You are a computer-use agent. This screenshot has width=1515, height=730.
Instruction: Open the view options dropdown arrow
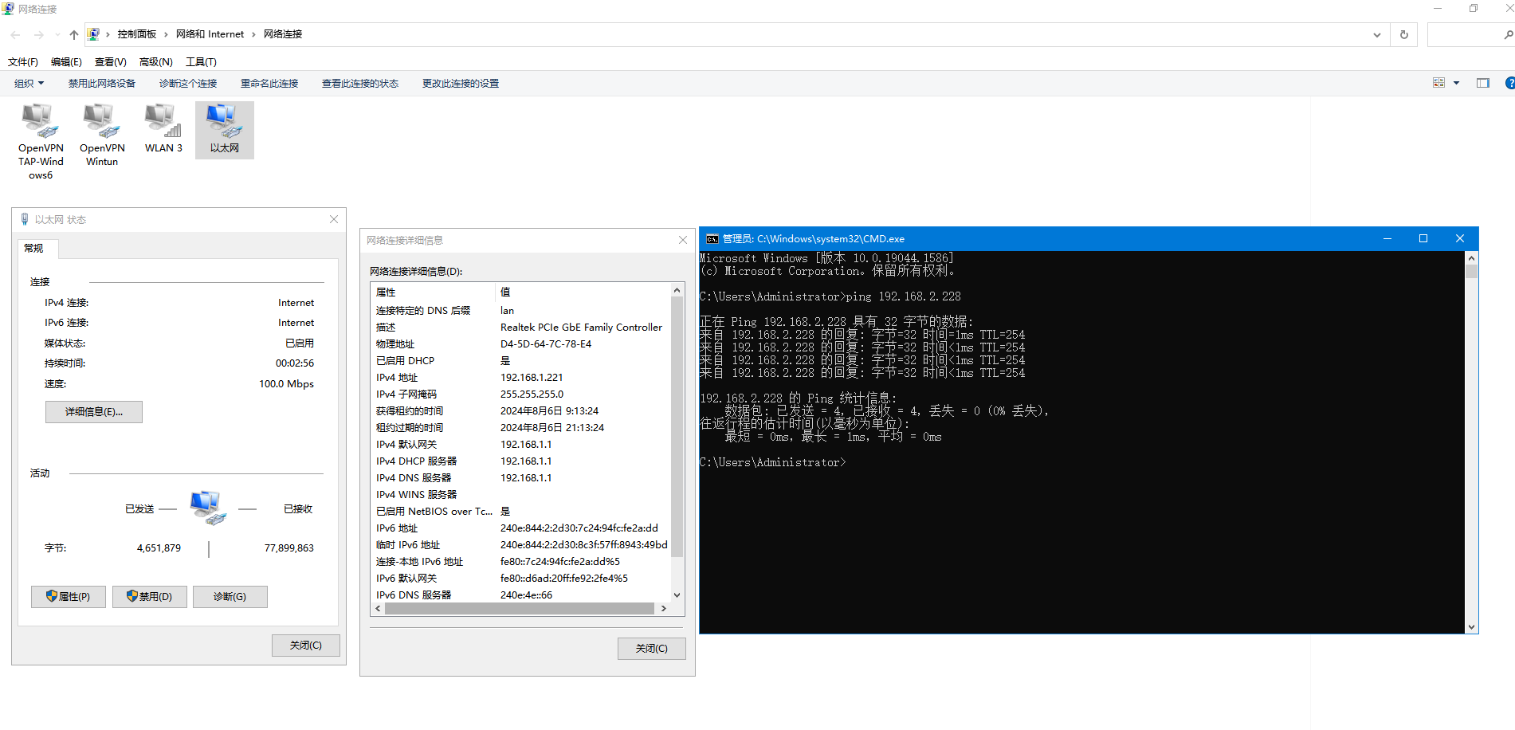(1456, 83)
